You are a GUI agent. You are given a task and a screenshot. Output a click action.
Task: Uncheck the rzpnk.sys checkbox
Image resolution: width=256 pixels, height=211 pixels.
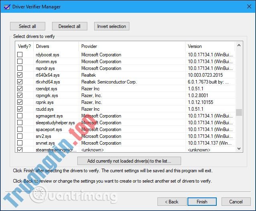[20, 102]
